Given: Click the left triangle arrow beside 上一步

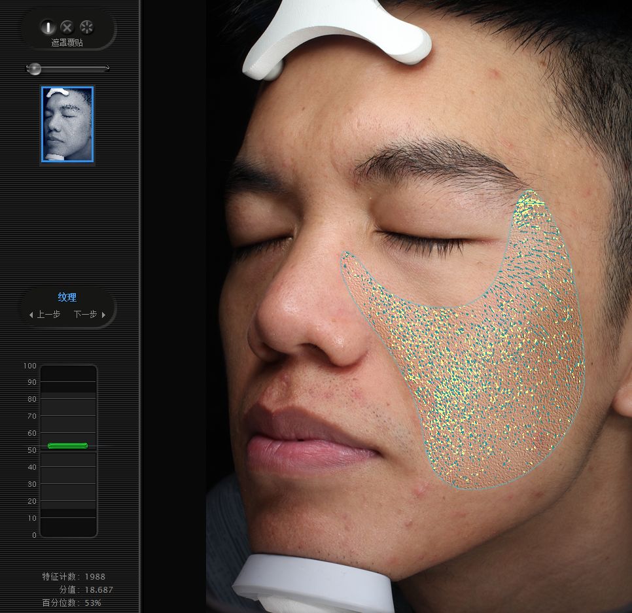Looking at the screenshot, I should point(31,315).
